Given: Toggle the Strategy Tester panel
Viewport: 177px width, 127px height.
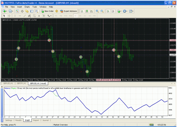Looking at the screenshot, I should (x=37, y=11).
